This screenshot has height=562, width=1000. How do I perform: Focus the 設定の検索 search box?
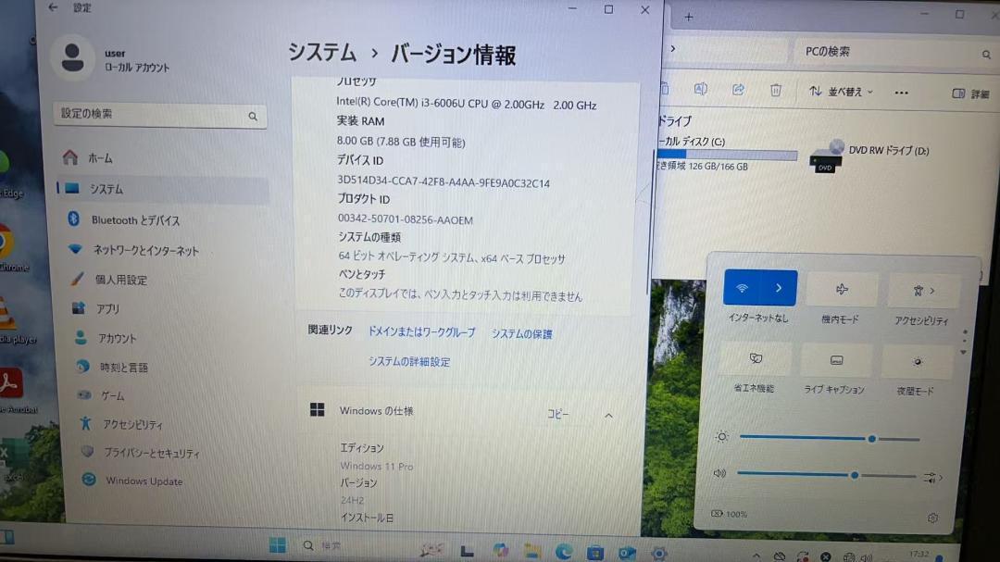tap(160, 115)
